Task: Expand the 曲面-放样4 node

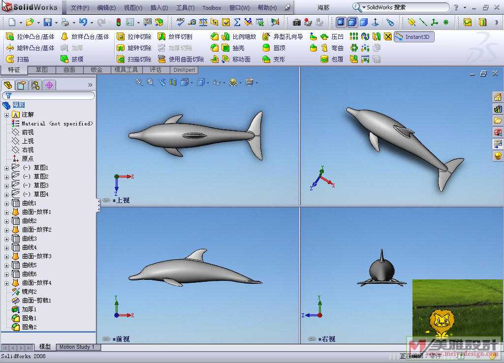Action: pyautogui.click(x=6, y=283)
